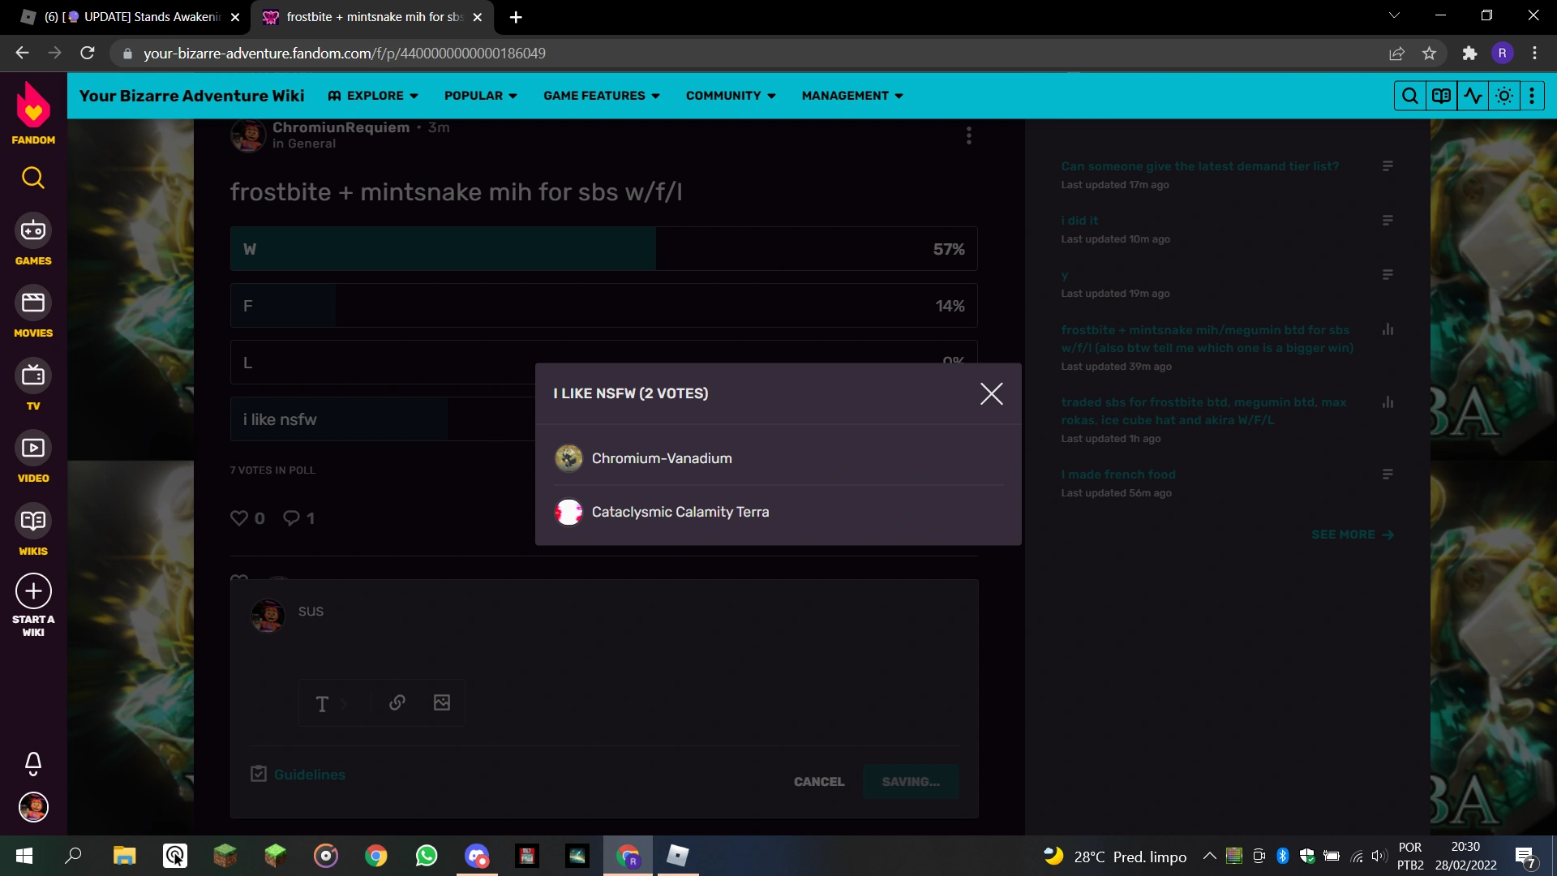This screenshot has height=876, width=1557.
Task: Open the recent activity pulse icon
Action: click(x=1473, y=96)
